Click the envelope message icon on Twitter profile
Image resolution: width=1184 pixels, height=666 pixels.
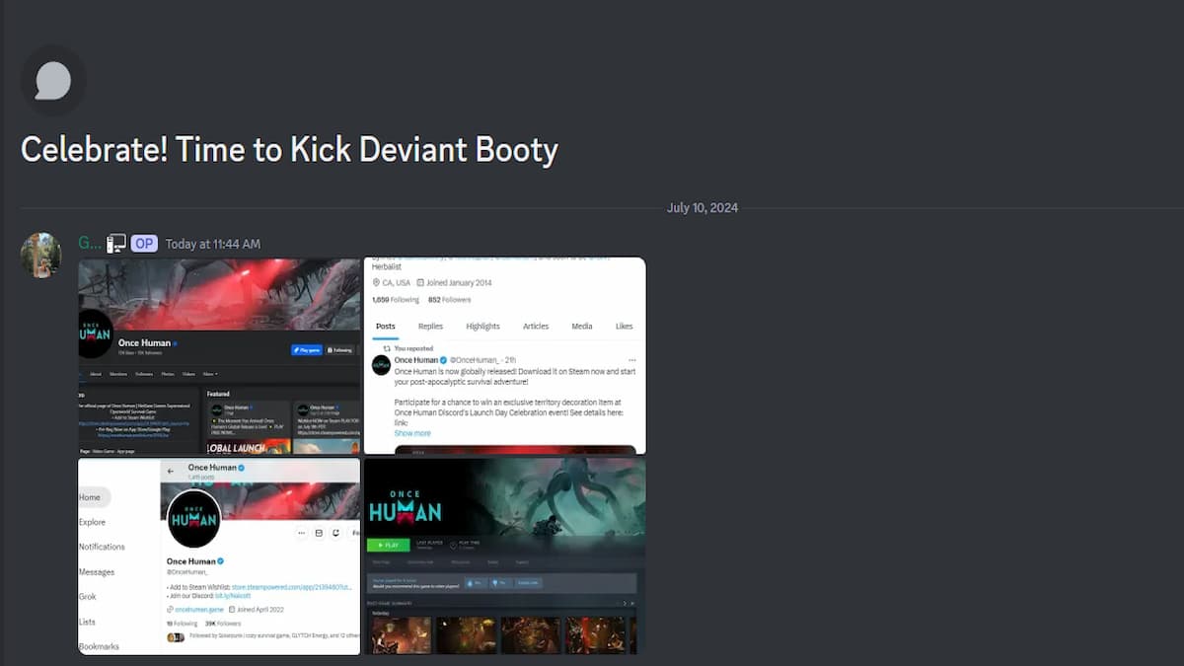[319, 533]
